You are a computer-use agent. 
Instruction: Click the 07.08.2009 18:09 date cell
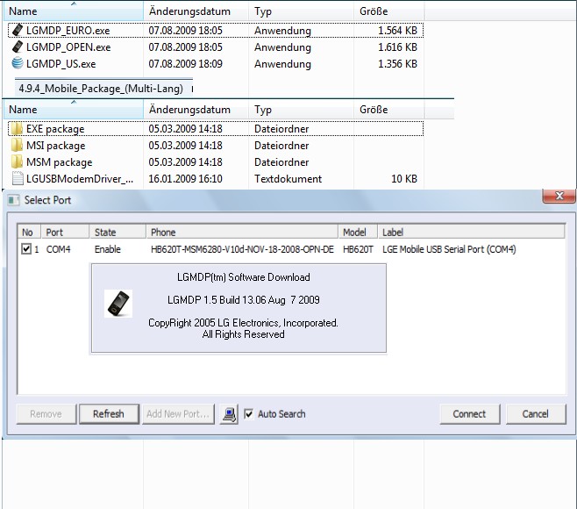click(x=186, y=64)
